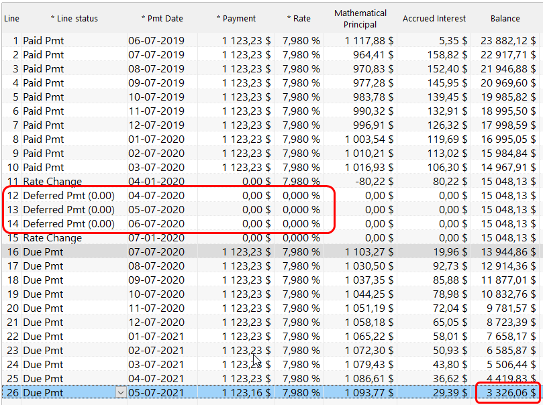Select balance 12 914,36 $
Viewport: 543px width, 405px height.
coord(508,266)
